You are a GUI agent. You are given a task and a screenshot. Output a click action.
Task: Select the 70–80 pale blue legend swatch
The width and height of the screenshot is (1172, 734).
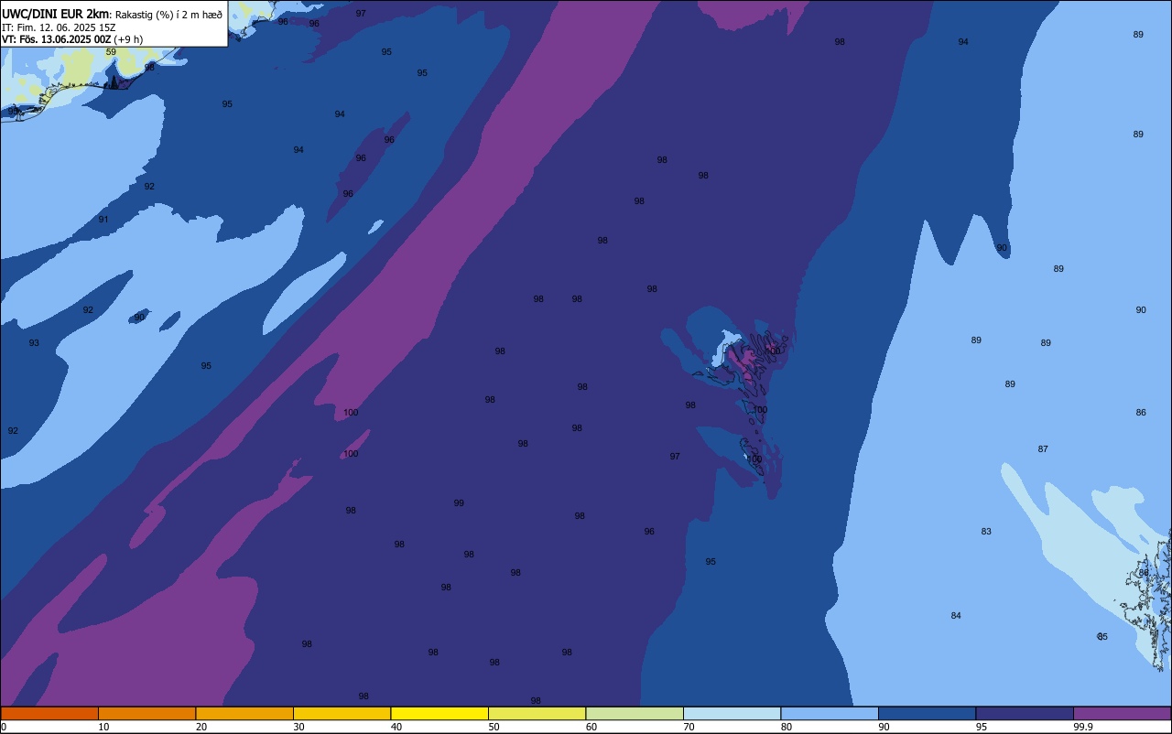pos(732,713)
